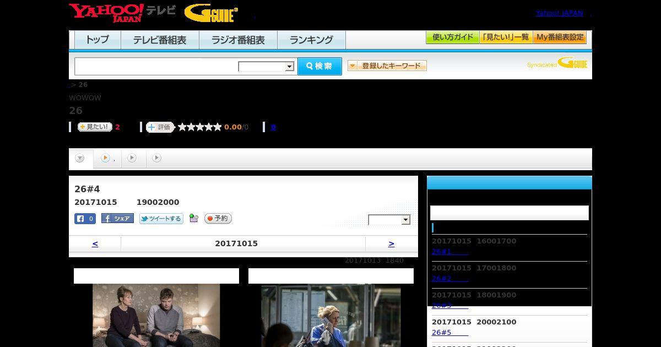The width and height of the screenshot is (661, 347).
Task: Open the 26#3 episode link
Action: 450,305
